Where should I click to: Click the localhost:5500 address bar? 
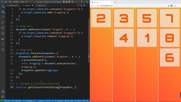(133, 6)
